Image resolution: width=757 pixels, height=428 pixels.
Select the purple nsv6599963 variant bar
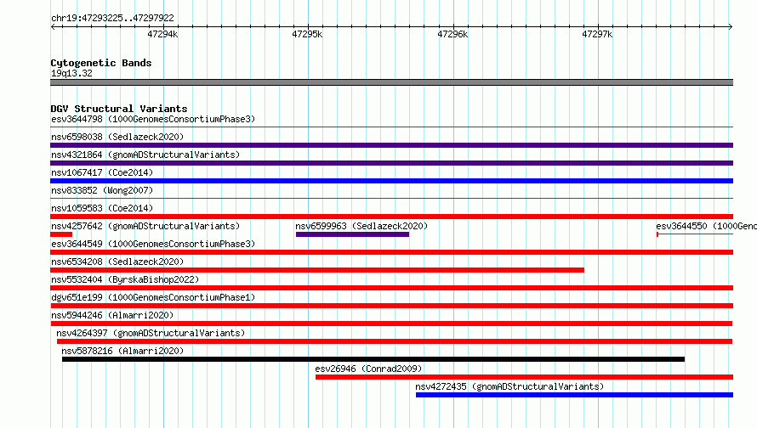click(x=352, y=234)
